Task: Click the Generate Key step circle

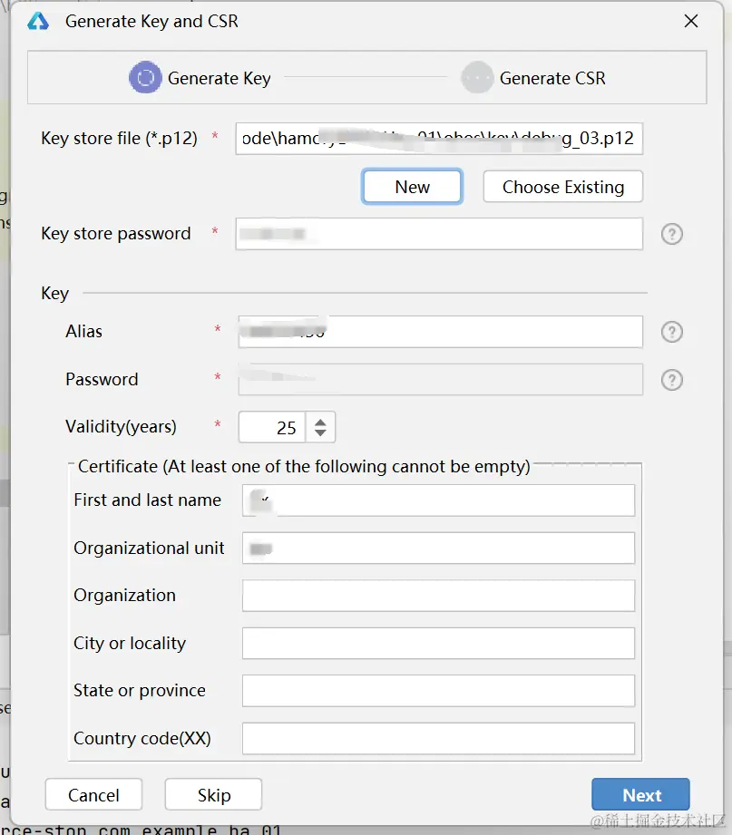Action: (x=145, y=78)
